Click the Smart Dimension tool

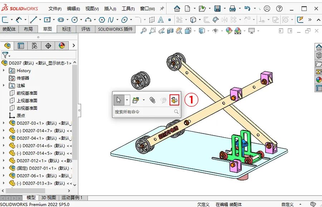19,20
